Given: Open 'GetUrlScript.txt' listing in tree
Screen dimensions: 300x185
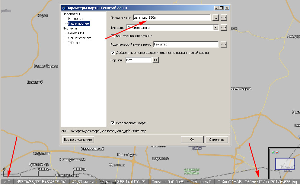Looking at the screenshot, I should point(79,38).
